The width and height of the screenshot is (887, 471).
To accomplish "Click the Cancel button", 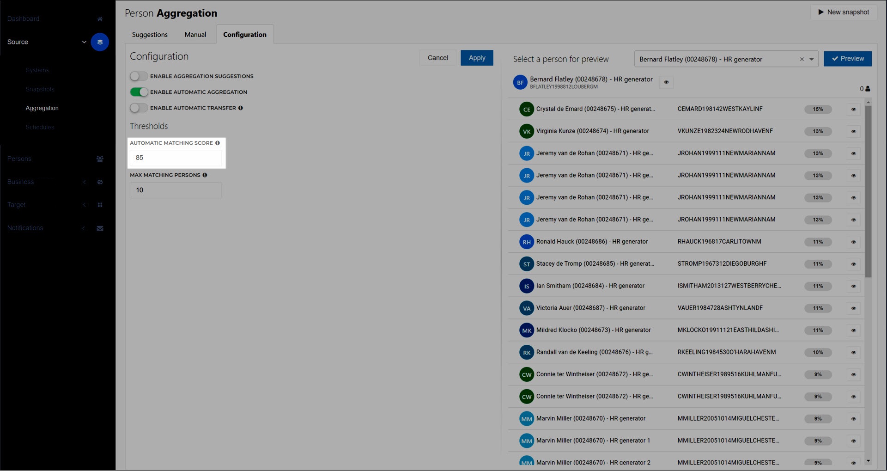I will coord(438,58).
